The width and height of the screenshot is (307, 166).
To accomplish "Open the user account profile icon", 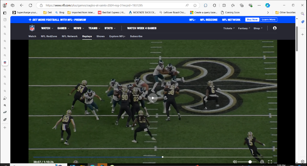I will 275,28.
